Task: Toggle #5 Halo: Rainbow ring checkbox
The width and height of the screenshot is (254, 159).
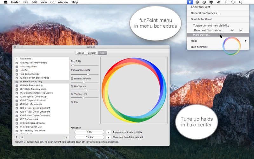Action: pyautogui.click(x=17, y=85)
